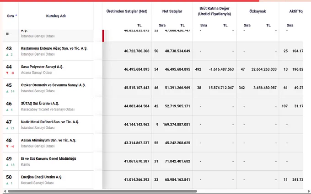The height and width of the screenshot is (194, 311).
Task: Click the up arrow under rank 47
Action: point(7,128)
